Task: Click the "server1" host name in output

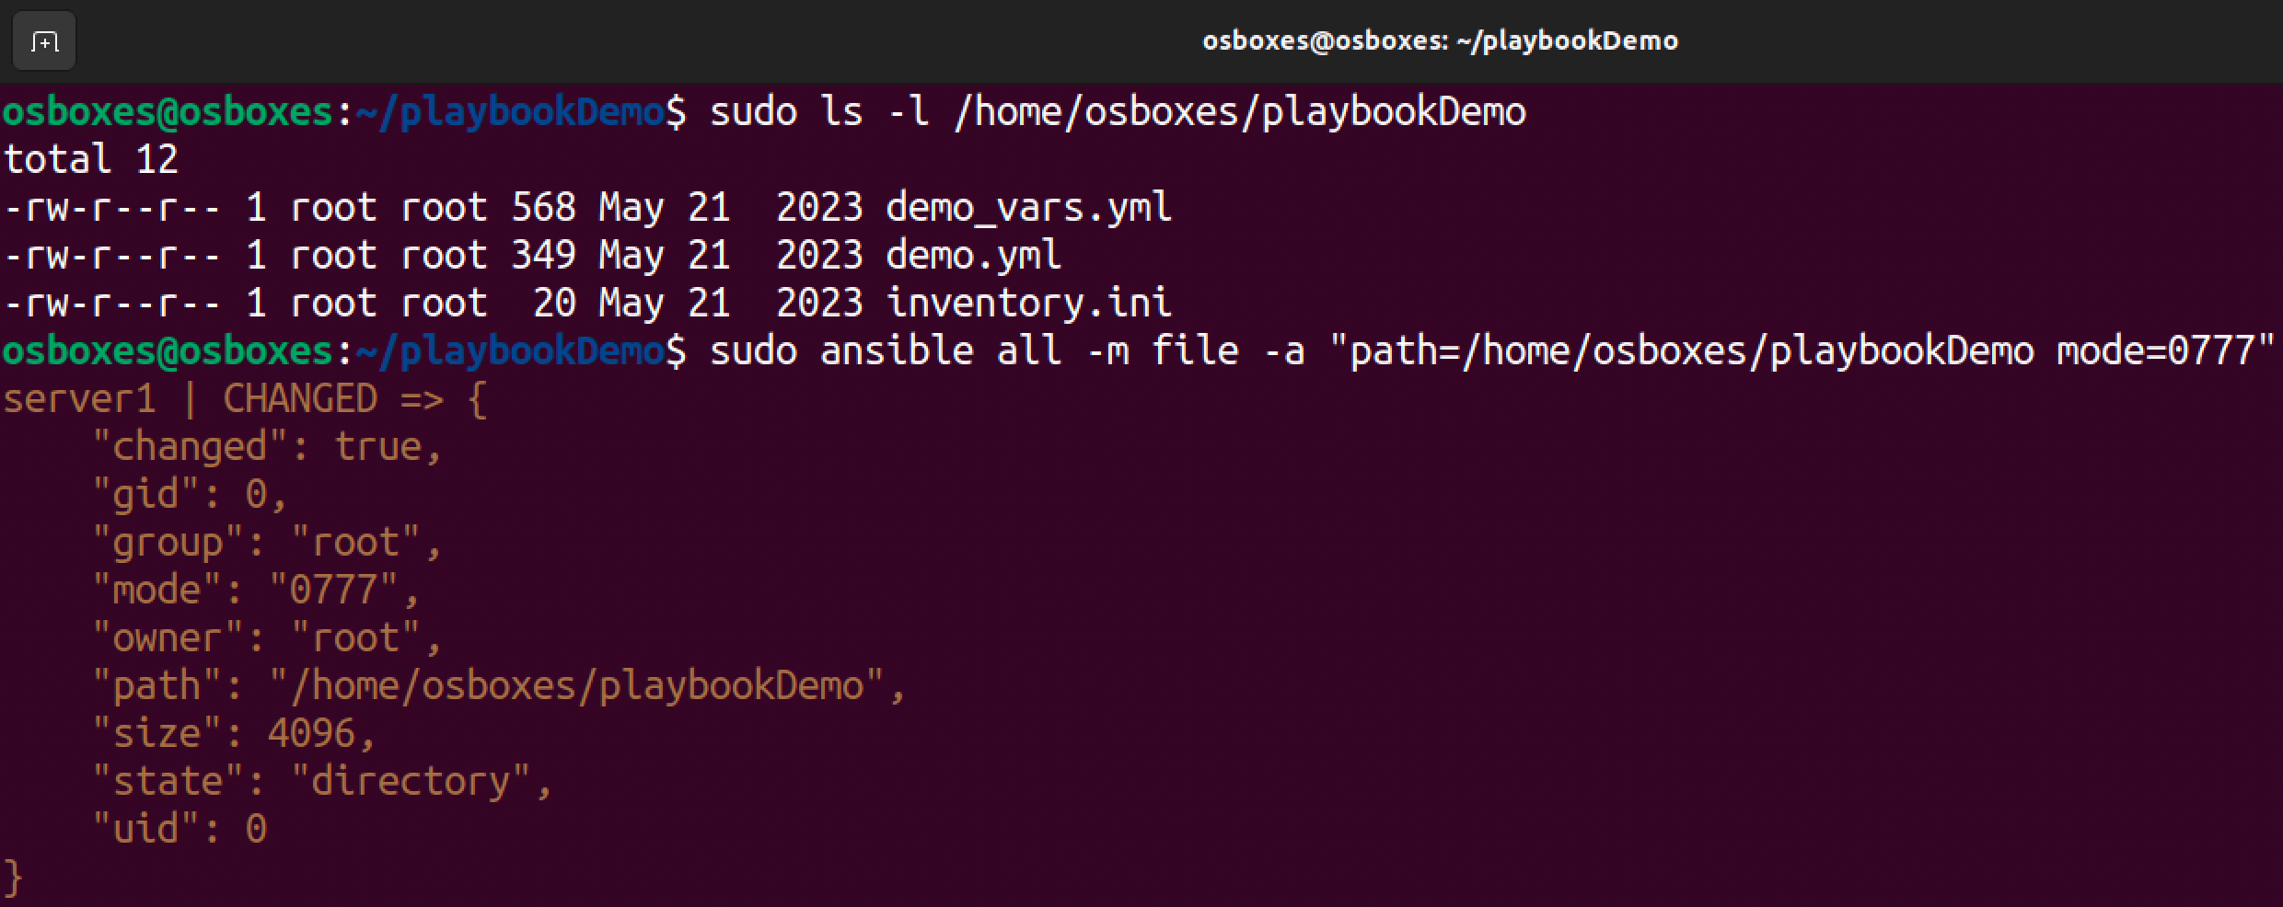Action: tap(79, 399)
